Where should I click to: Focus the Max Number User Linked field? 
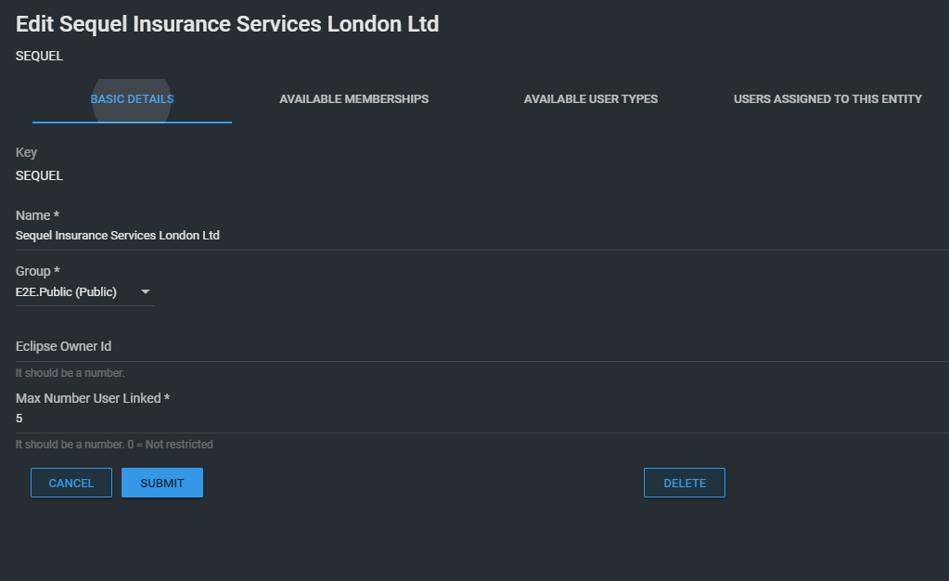pos(481,419)
